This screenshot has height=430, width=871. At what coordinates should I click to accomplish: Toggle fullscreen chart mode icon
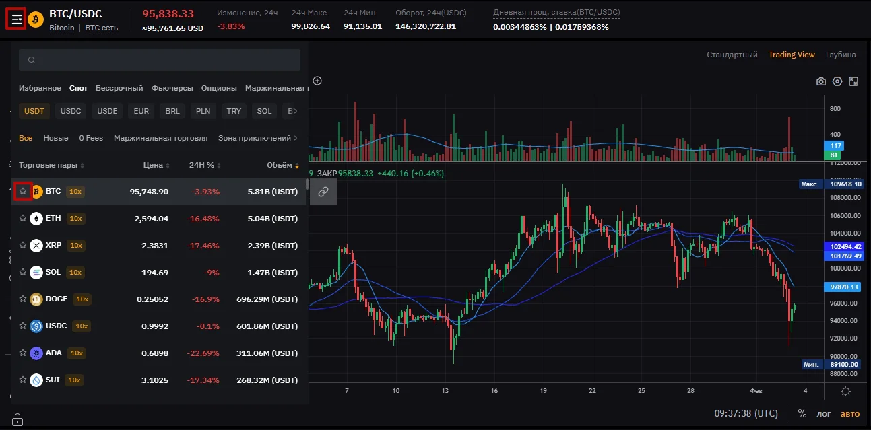click(853, 81)
